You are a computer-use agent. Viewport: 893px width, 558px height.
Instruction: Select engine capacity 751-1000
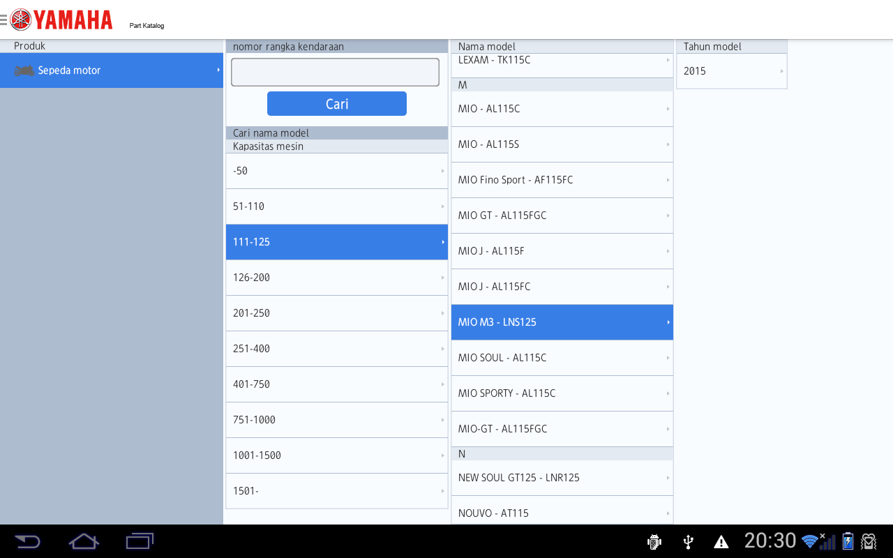(337, 420)
